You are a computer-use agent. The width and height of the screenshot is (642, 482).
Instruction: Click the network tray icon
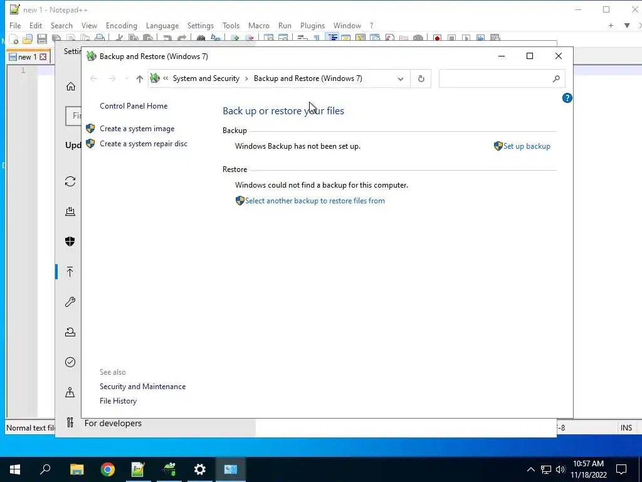pyautogui.click(x=546, y=469)
